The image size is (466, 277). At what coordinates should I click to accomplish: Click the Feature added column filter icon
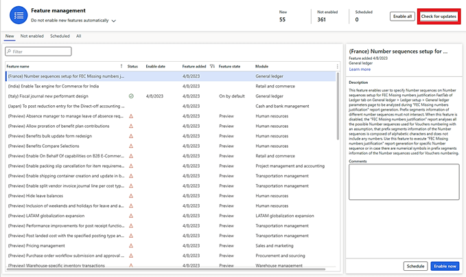212,66
